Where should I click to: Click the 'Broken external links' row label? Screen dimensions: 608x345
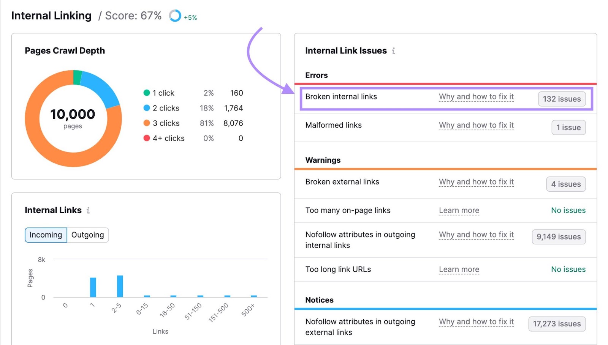[342, 182]
